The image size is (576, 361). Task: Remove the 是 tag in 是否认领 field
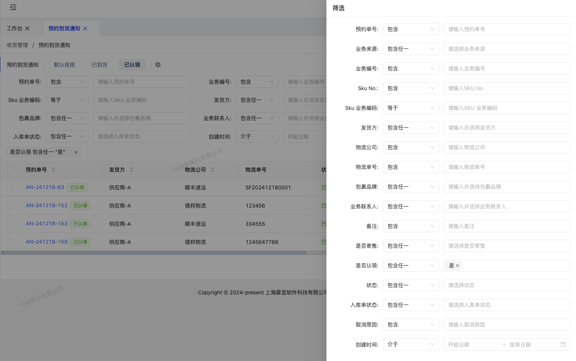[x=457, y=266]
